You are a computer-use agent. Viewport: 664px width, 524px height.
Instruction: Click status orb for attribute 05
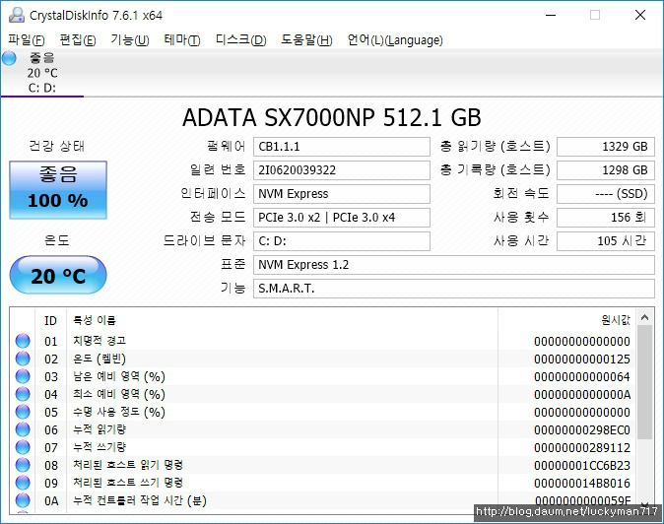pos(23,412)
